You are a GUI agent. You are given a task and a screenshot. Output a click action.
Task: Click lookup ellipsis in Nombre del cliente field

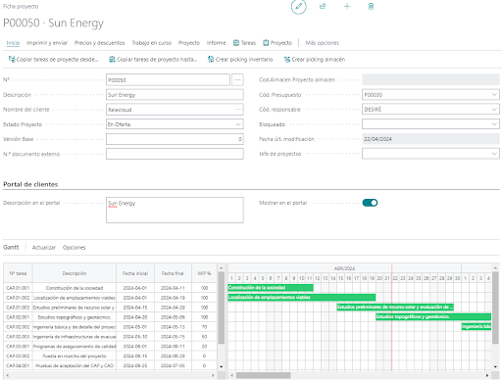pos(238,110)
